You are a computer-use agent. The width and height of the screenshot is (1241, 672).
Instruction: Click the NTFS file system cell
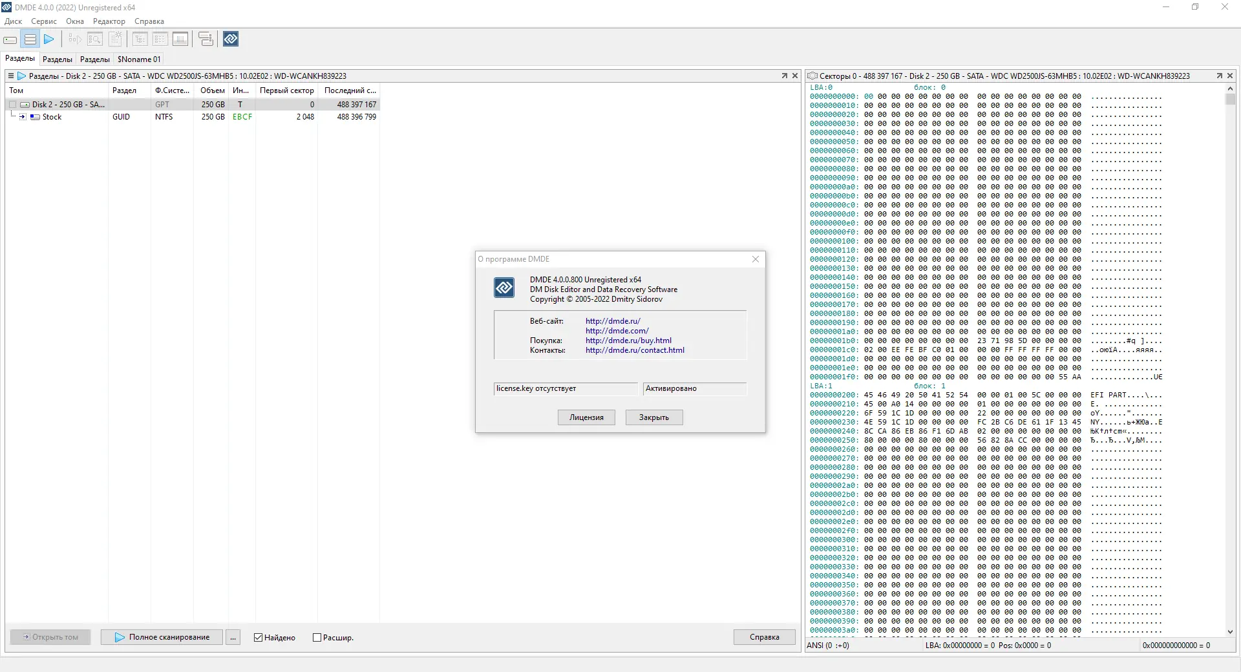pos(164,117)
